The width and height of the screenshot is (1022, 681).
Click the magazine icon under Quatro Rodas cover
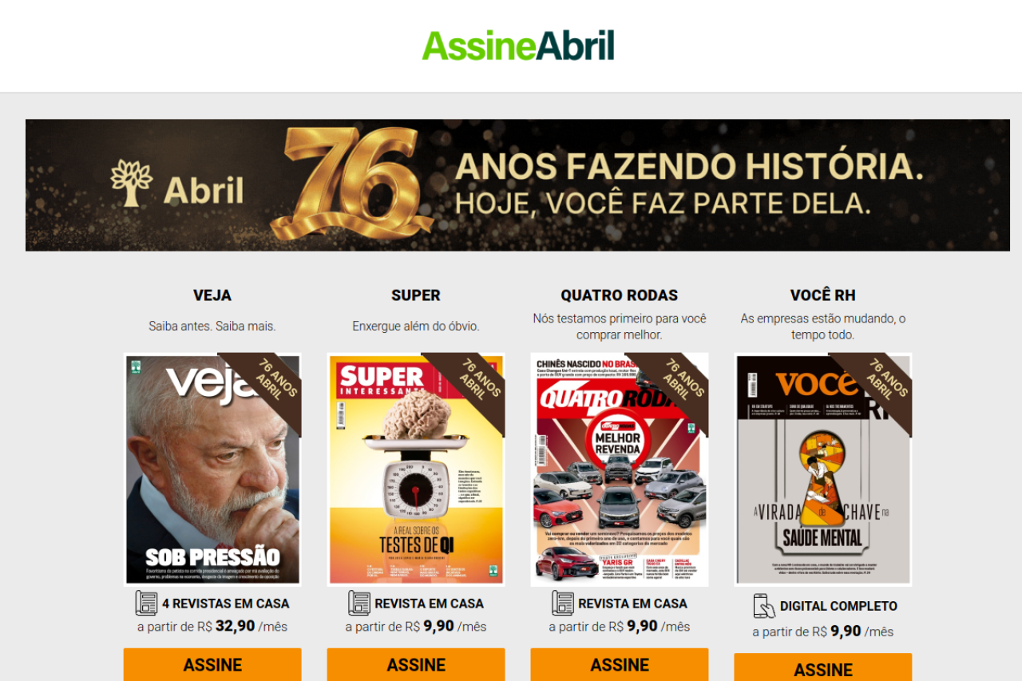563,603
